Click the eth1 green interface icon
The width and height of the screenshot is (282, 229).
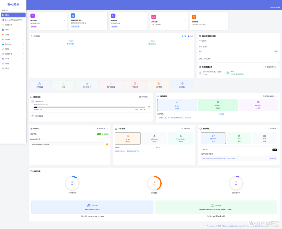click(x=228, y=73)
